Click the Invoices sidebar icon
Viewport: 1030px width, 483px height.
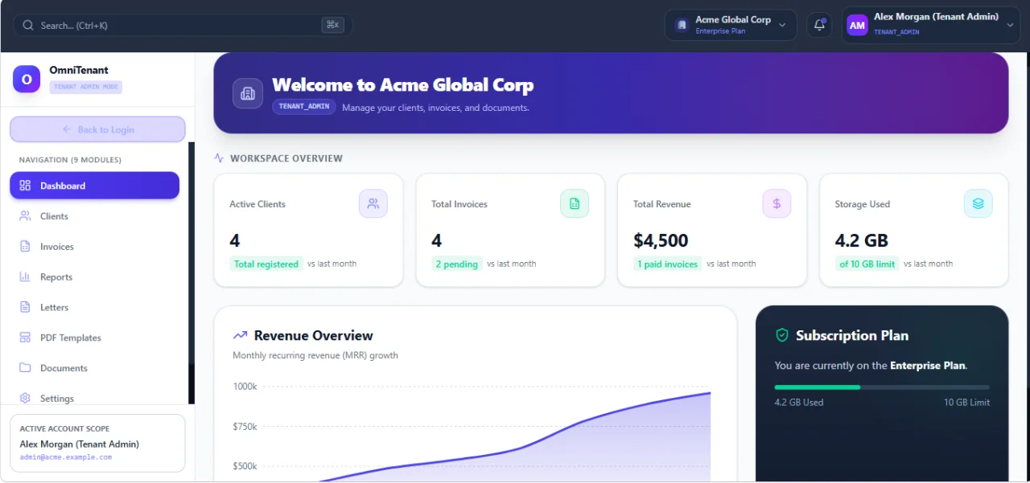coord(25,247)
